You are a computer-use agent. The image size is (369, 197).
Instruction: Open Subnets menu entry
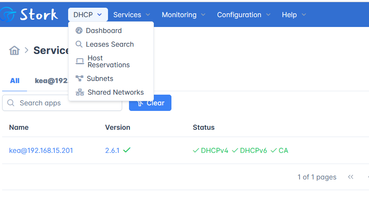(111, 78)
